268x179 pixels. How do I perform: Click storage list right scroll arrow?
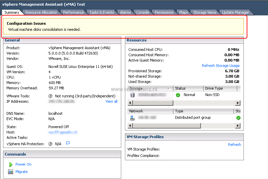click(237, 103)
